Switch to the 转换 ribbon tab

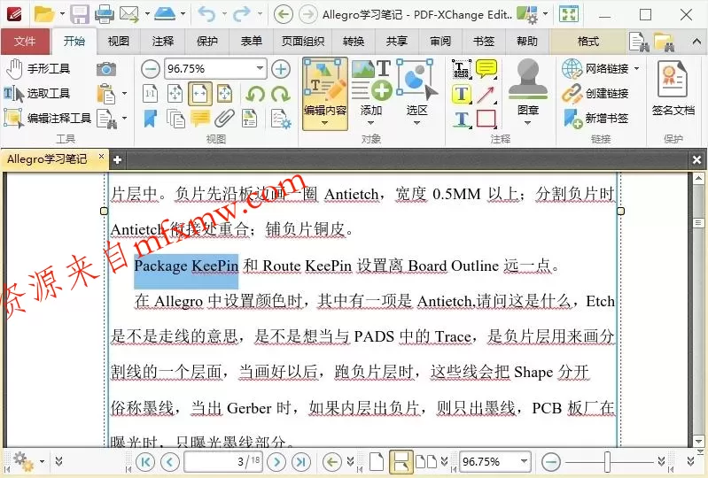(353, 42)
